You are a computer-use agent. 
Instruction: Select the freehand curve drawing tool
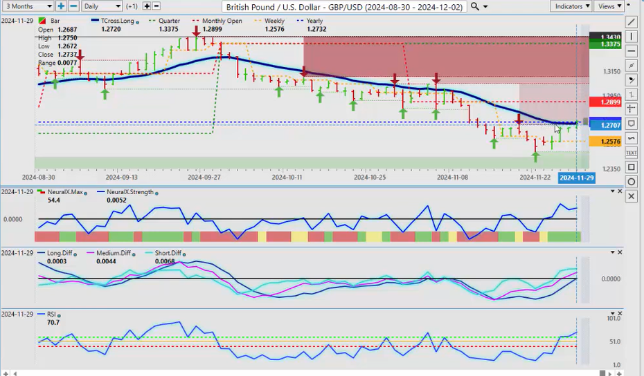pyautogui.click(x=632, y=138)
